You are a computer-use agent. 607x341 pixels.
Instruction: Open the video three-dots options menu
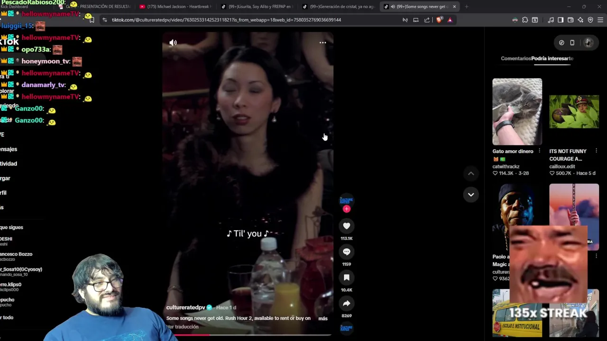tap(322, 43)
